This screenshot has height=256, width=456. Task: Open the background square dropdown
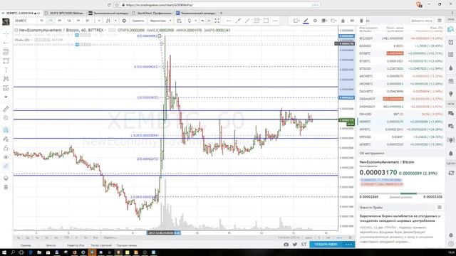tap(296, 21)
